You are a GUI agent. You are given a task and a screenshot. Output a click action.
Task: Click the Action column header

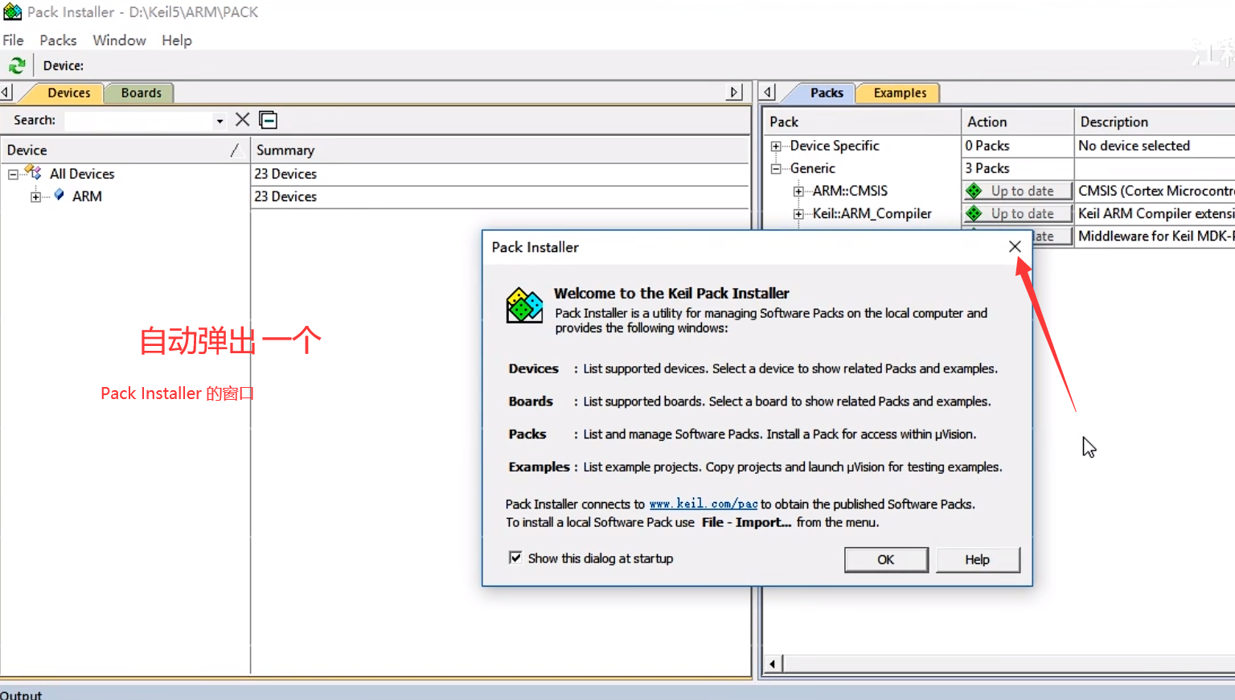tap(1018, 121)
